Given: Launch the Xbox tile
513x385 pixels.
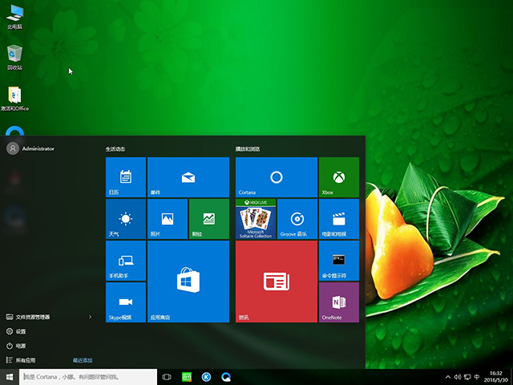Looking at the screenshot, I should point(338,177).
